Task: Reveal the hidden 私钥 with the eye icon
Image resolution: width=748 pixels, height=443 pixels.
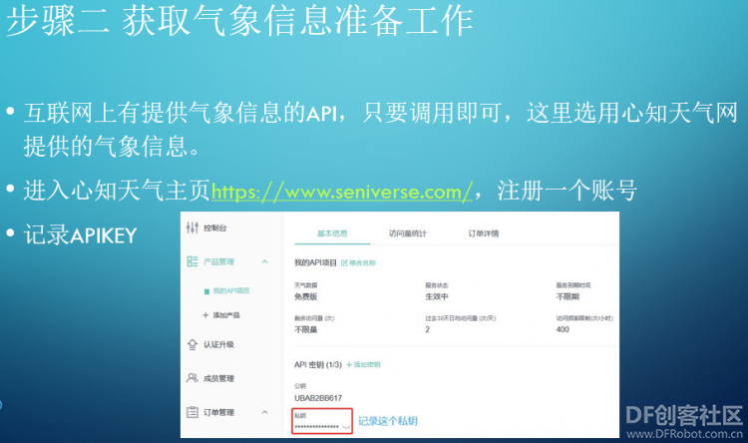Action: point(346,426)
